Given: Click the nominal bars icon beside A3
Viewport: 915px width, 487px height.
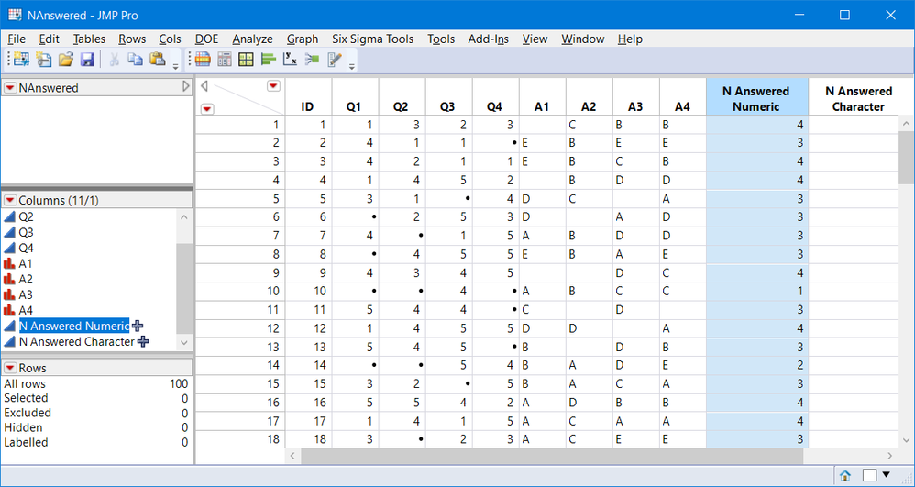Looking at the screenshot, I should click(x=9, y=295).
